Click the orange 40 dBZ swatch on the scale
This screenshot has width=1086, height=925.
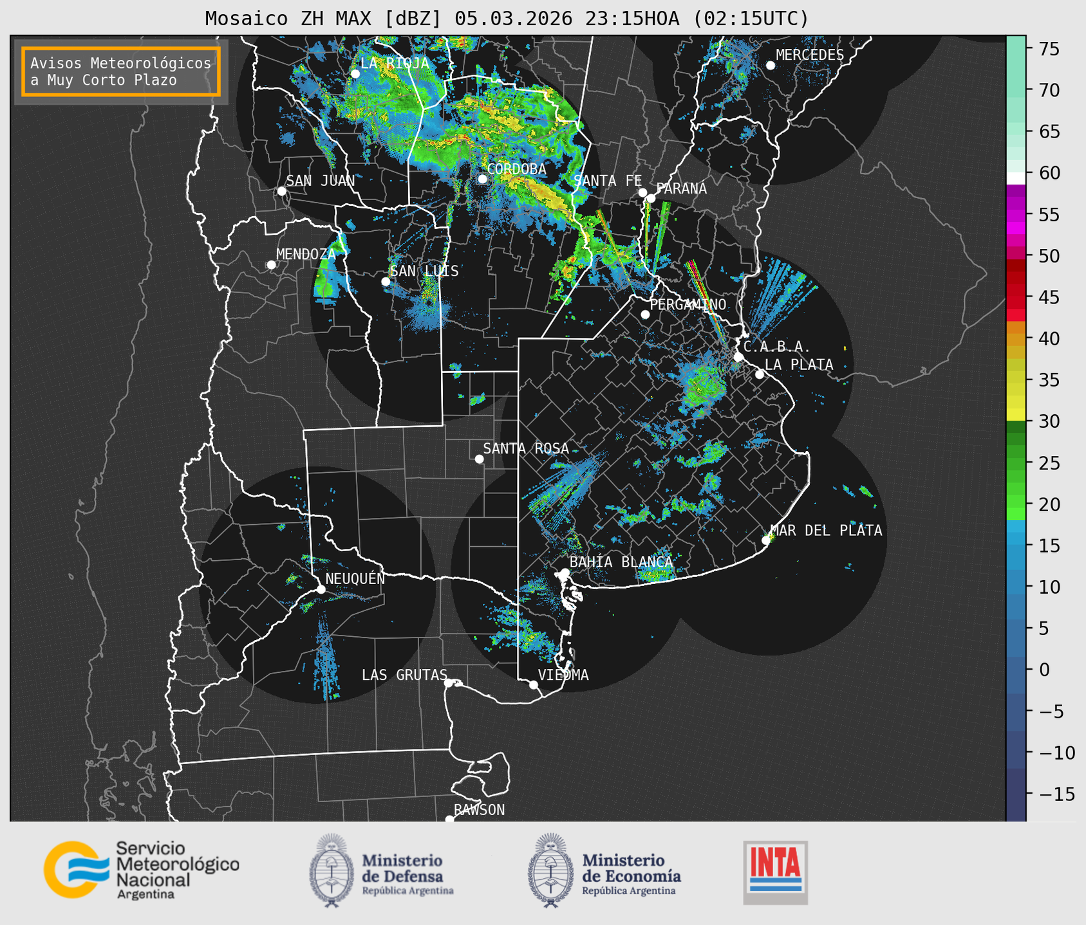pos(1015,339)
